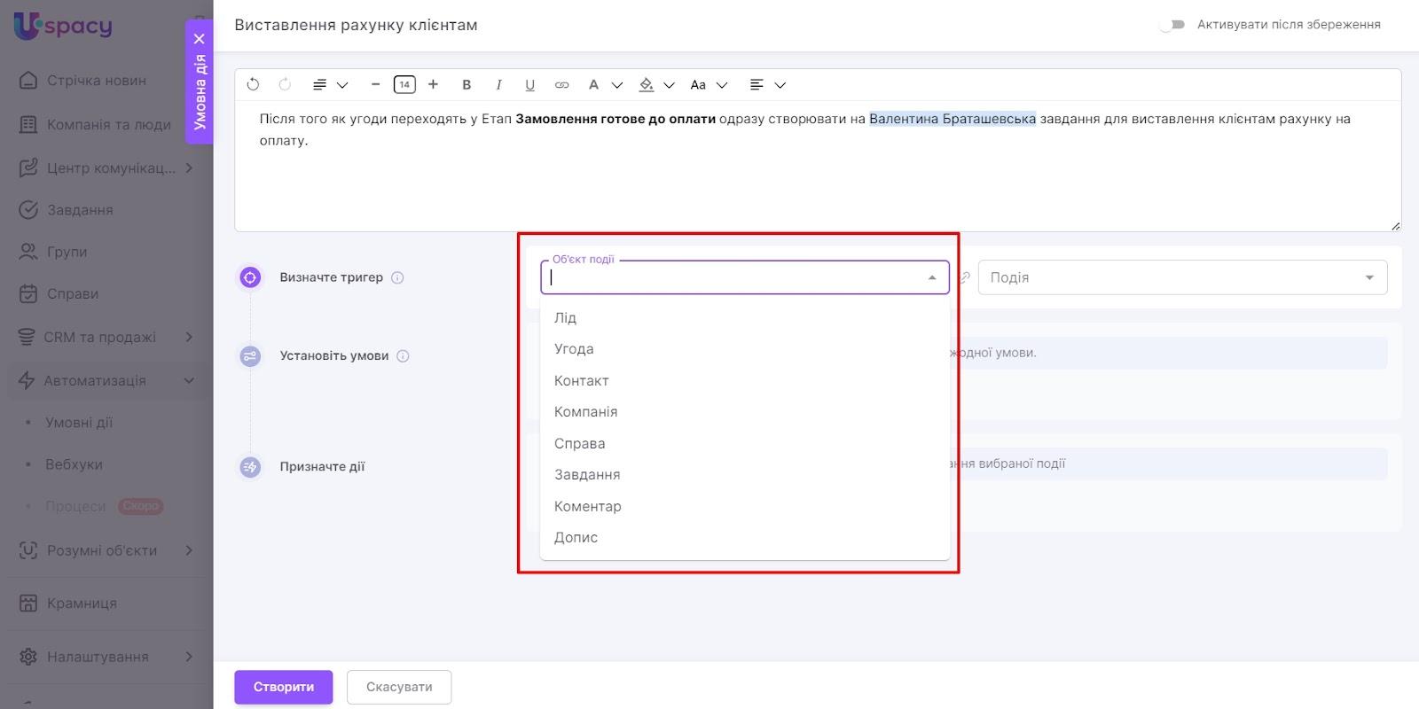Image resolution: width=1419 pixels, height=709 pixels.
Task: Enable Активувати після збереження switch
Action: tap(1172, 25)
